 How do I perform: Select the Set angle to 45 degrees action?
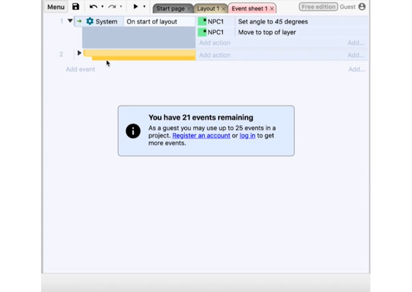click(273, 22)
